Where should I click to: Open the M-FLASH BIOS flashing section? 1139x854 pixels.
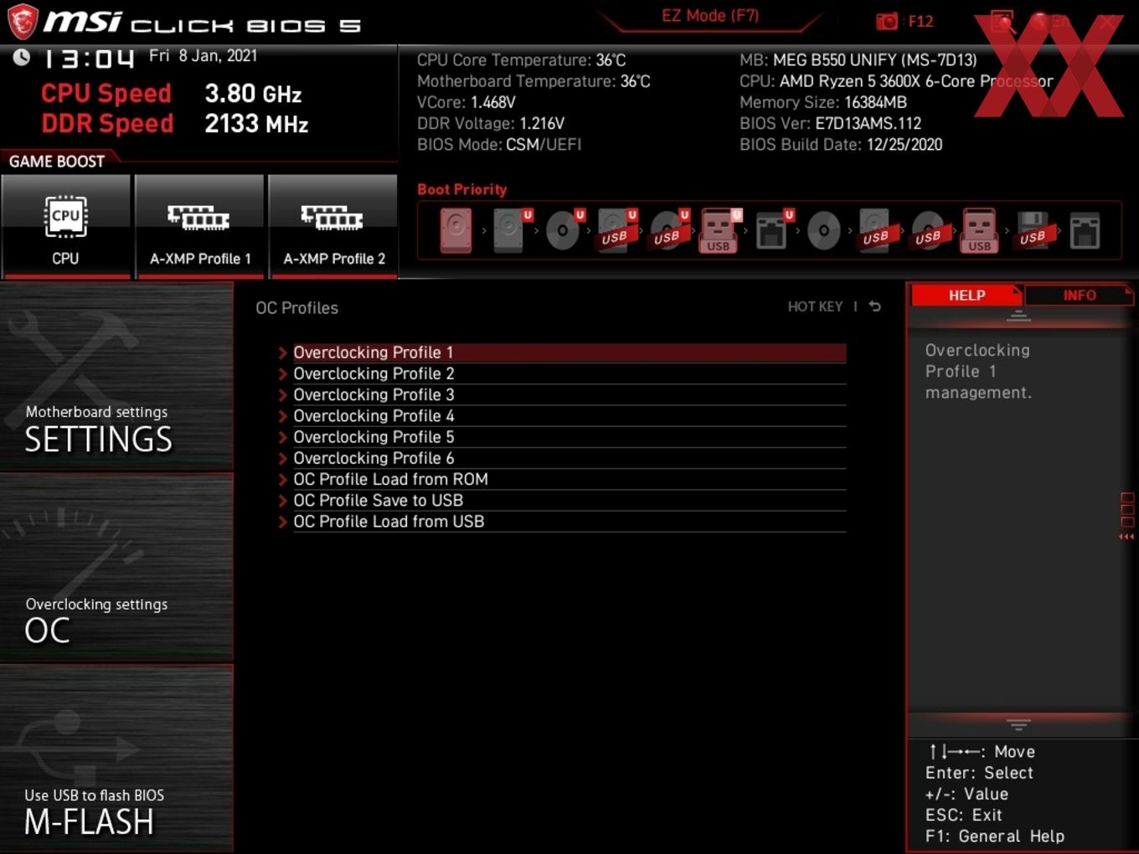point(116,759)
